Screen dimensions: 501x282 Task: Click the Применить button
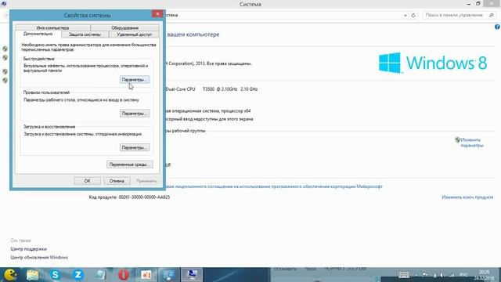pyautogui.click(x=146, y=181)
